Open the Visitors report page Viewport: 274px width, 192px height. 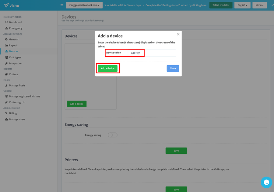[13, 74]
